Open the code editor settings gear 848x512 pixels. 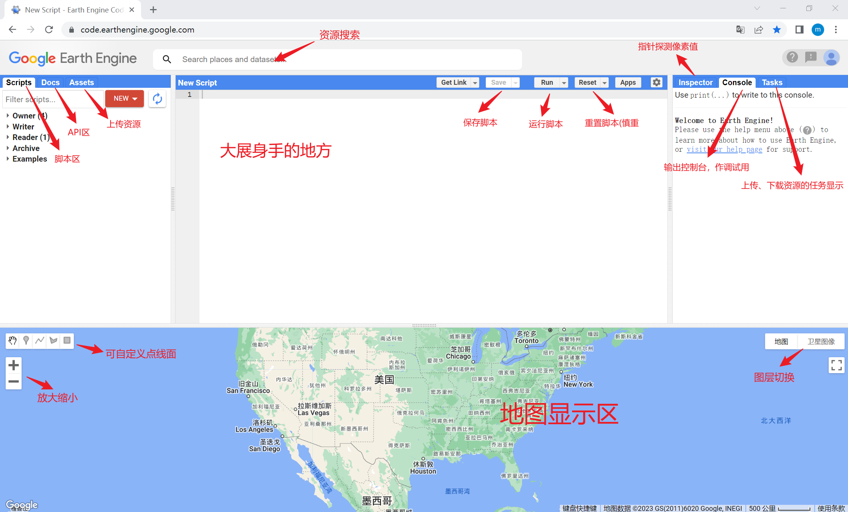coord(656,82)
